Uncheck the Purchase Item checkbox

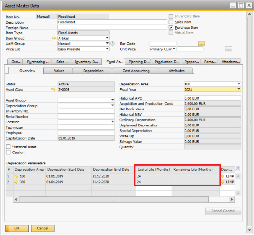(171, 28)
